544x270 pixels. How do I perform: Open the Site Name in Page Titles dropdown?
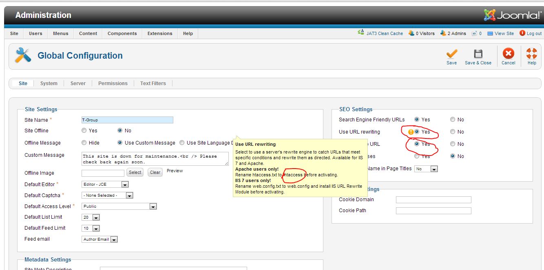426,169
